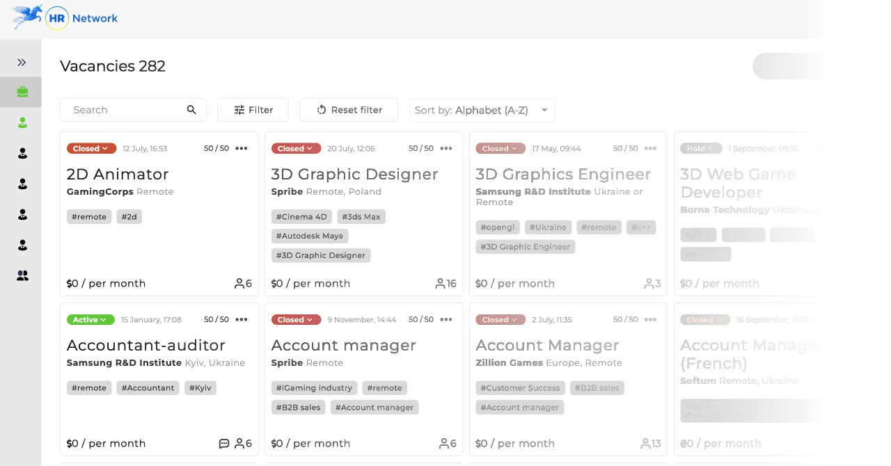
Task: Open the 3D Graphic Designer vacancy title
Action: pos(354,174)
